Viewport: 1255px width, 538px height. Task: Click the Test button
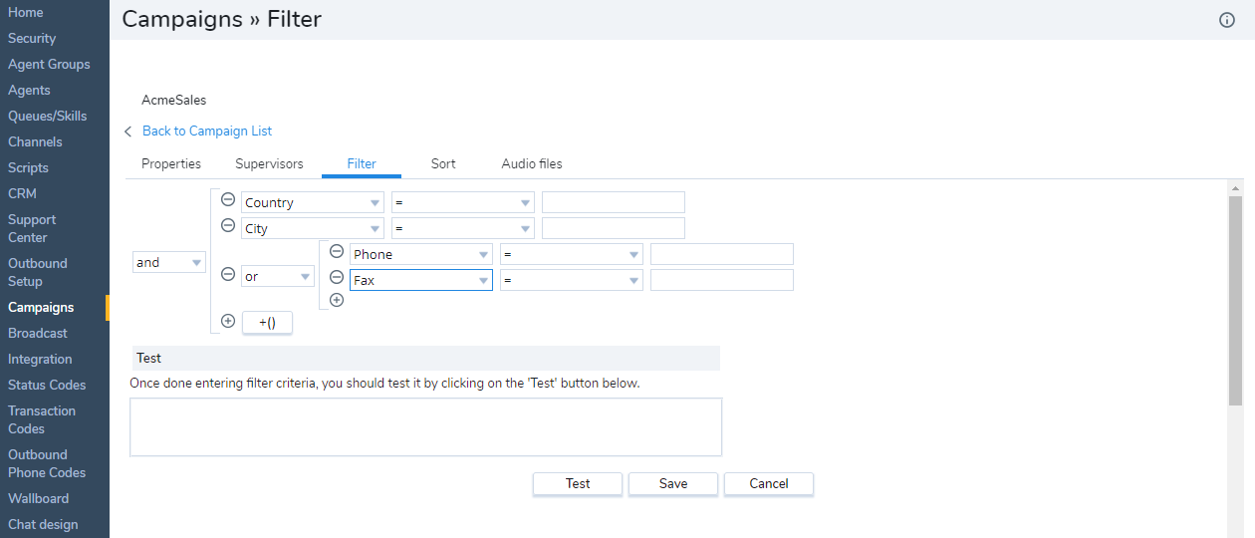click(x=578, y=483)
